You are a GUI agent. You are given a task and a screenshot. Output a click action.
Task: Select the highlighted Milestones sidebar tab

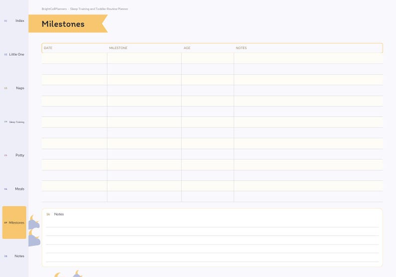point(14,223)
